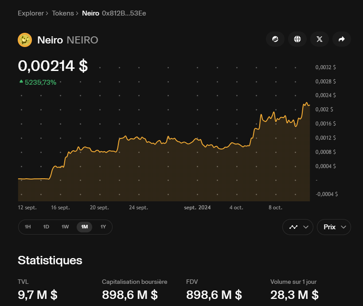Screen dimensions: 363x306
Task: Click the share arrow icon
Action: [341, 39]
